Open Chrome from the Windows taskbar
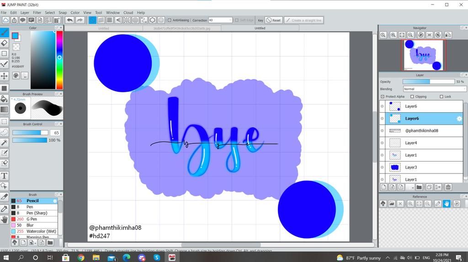 coord(80,257)
